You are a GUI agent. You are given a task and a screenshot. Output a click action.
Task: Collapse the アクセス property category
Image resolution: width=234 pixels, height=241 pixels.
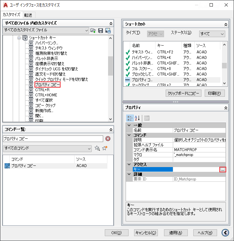(x=129, y=164)
